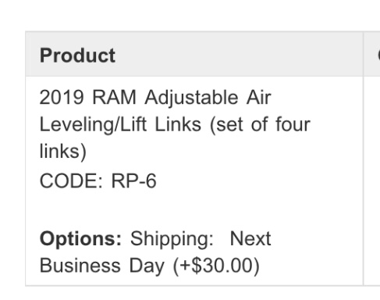Click the Shipping: option label
The image size is (380, 300).
pos(172,239)
